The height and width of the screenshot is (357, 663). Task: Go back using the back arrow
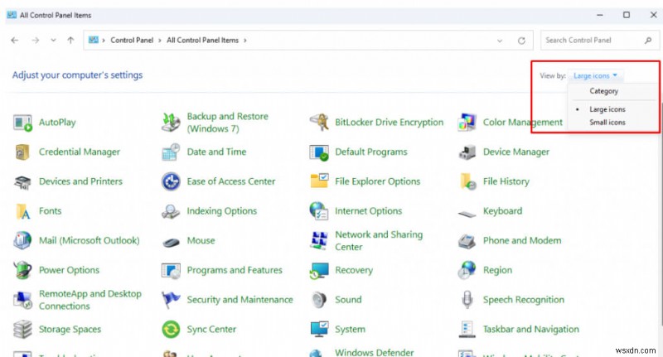(x=15, y=40)
